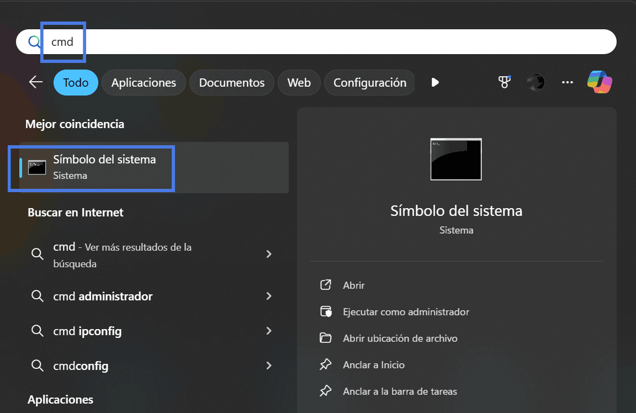The width and height of the screenshot is (636, 413).
Task: Click the Mejor coincidencia heading
Action: click(75, 124)
